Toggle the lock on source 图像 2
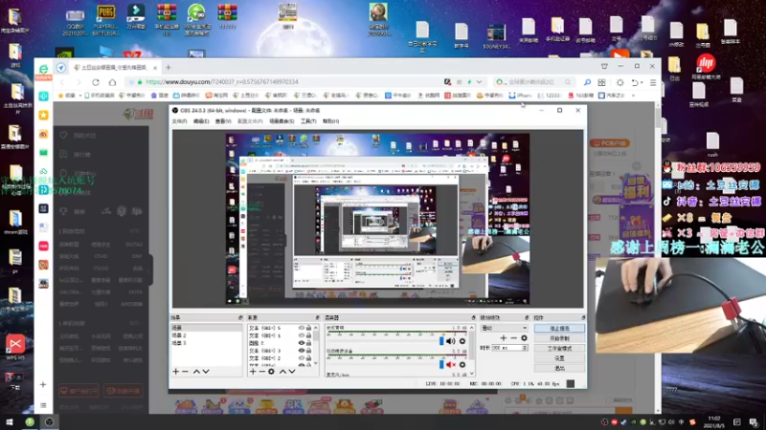766x430 pixels. 308,343
